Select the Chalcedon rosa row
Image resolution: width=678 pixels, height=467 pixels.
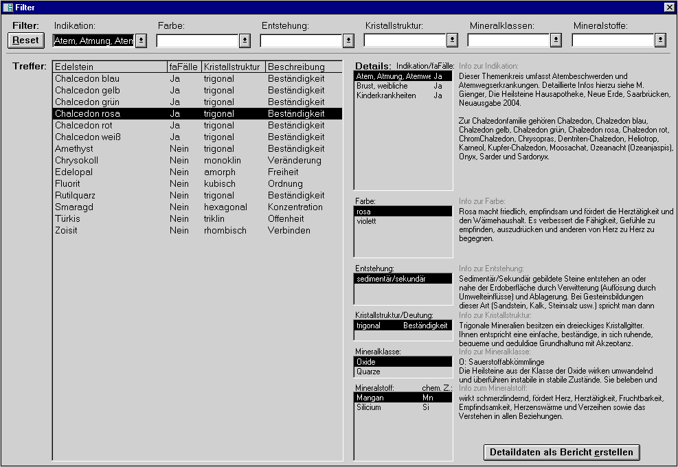pos(198,114)
